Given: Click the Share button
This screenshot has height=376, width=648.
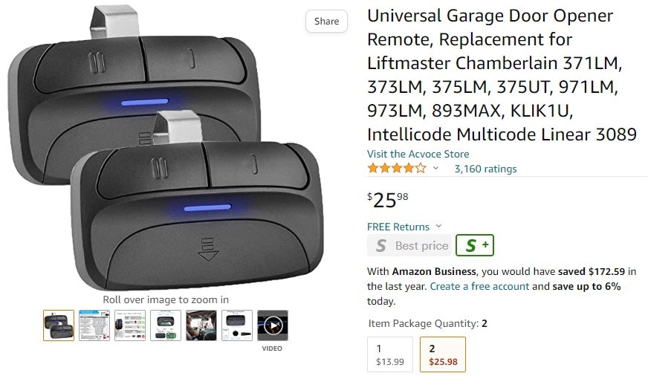Looking at the screenshot, I should [x=326, y=21].
